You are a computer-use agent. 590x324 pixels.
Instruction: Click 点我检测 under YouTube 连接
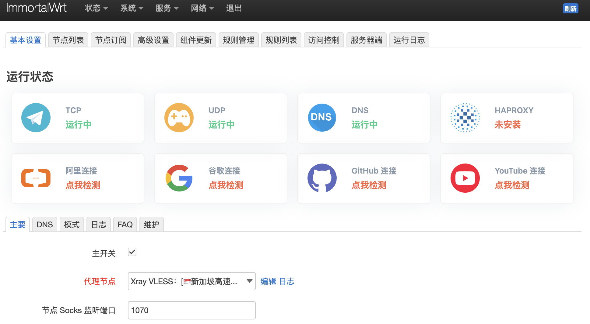(x=512, y=185)
